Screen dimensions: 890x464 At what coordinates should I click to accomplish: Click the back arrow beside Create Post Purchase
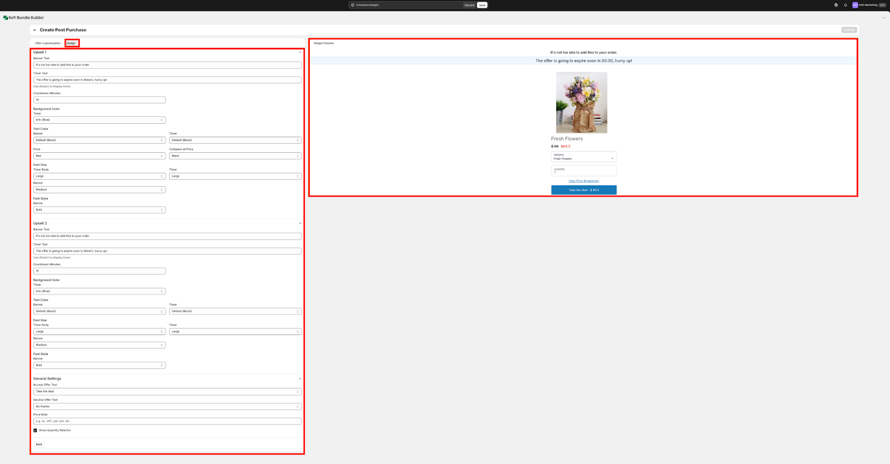pyautogui.click(x=35, y=30)
